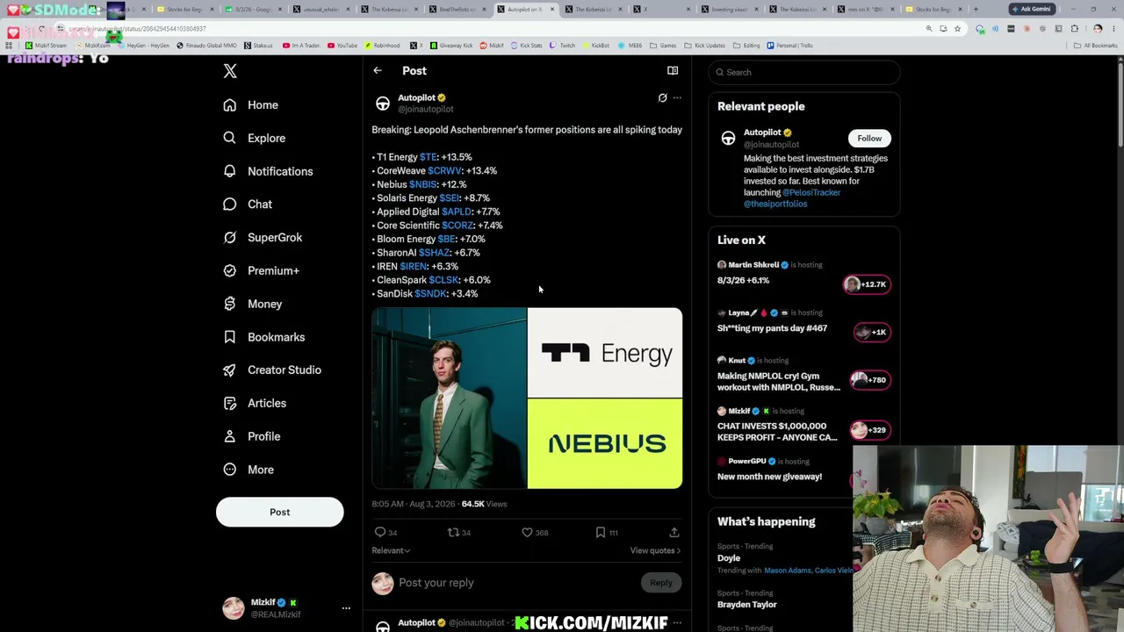Open the YouTube bookmark
This screenshot has width=1124, height=632.
pos(342,46)
